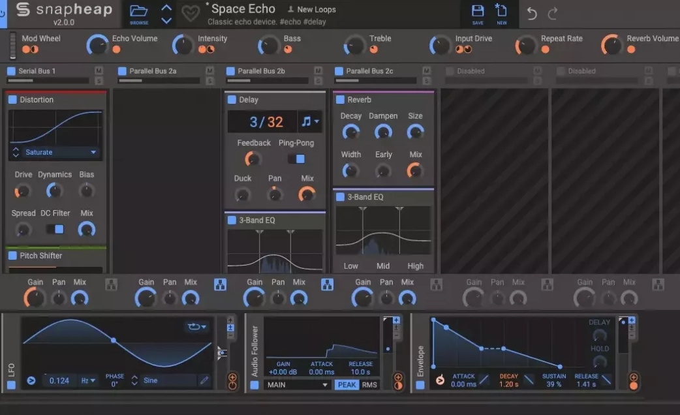The height and width of the screenshot is (415, 680).
Task: Toggle the LFO enable checkbox
Action: (11, 384)
